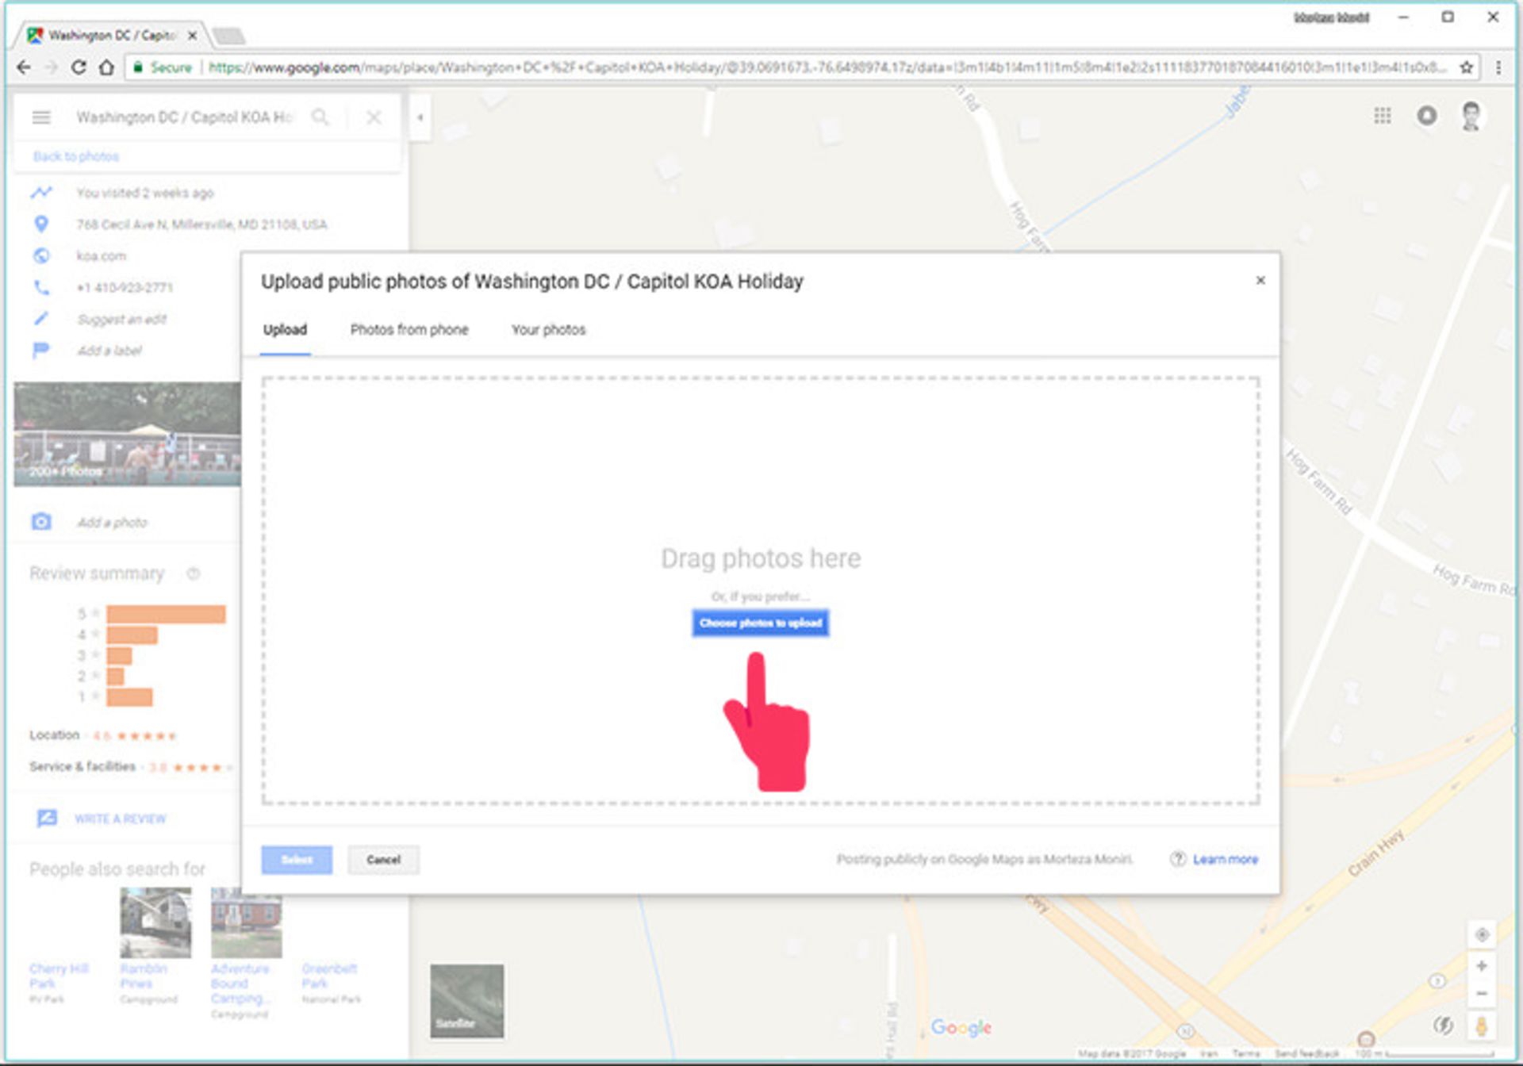Click the website globe icon
This screenshot has width=1523, height=1066.
point(41,256)
